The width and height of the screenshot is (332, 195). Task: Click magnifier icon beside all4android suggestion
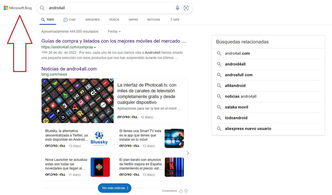click(x=219, y=86)
